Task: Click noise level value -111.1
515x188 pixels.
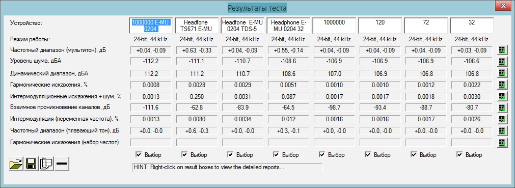Action: (x=197, y=62)
